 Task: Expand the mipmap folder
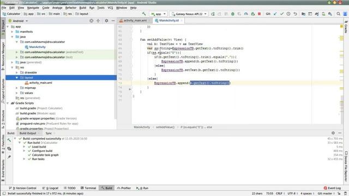pos(17,88)
